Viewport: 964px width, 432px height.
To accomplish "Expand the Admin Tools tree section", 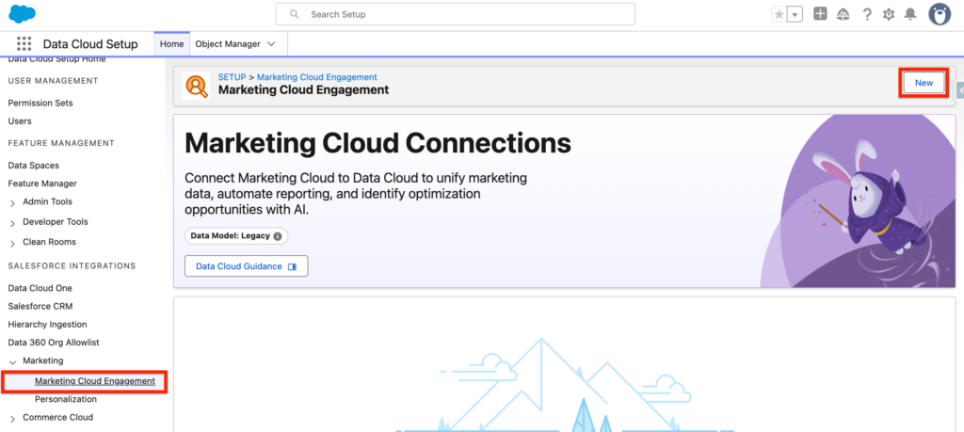I will tap(12, 202).
